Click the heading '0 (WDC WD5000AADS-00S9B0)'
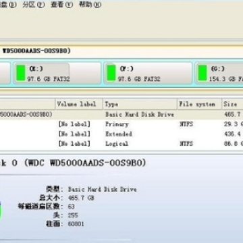243x243 pixels. tap(79, 163)
